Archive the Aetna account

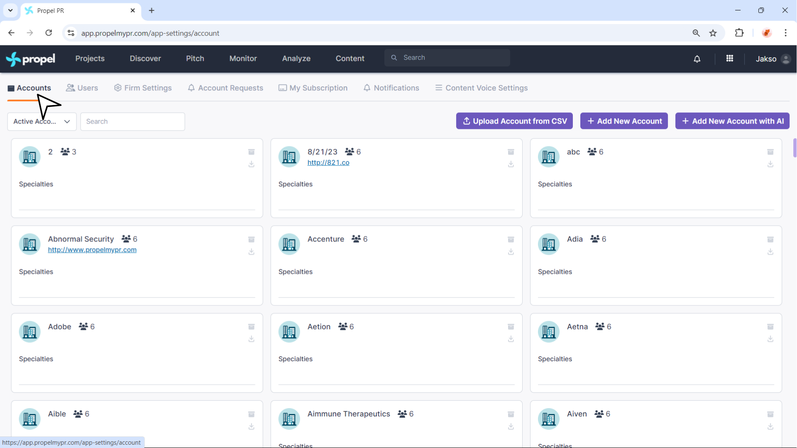tap(770, 327)
